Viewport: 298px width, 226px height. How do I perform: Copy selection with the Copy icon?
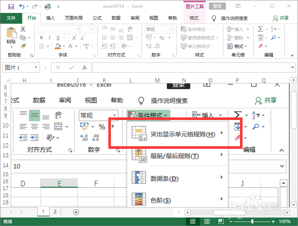pyautogui.click(x=23, y=38)
